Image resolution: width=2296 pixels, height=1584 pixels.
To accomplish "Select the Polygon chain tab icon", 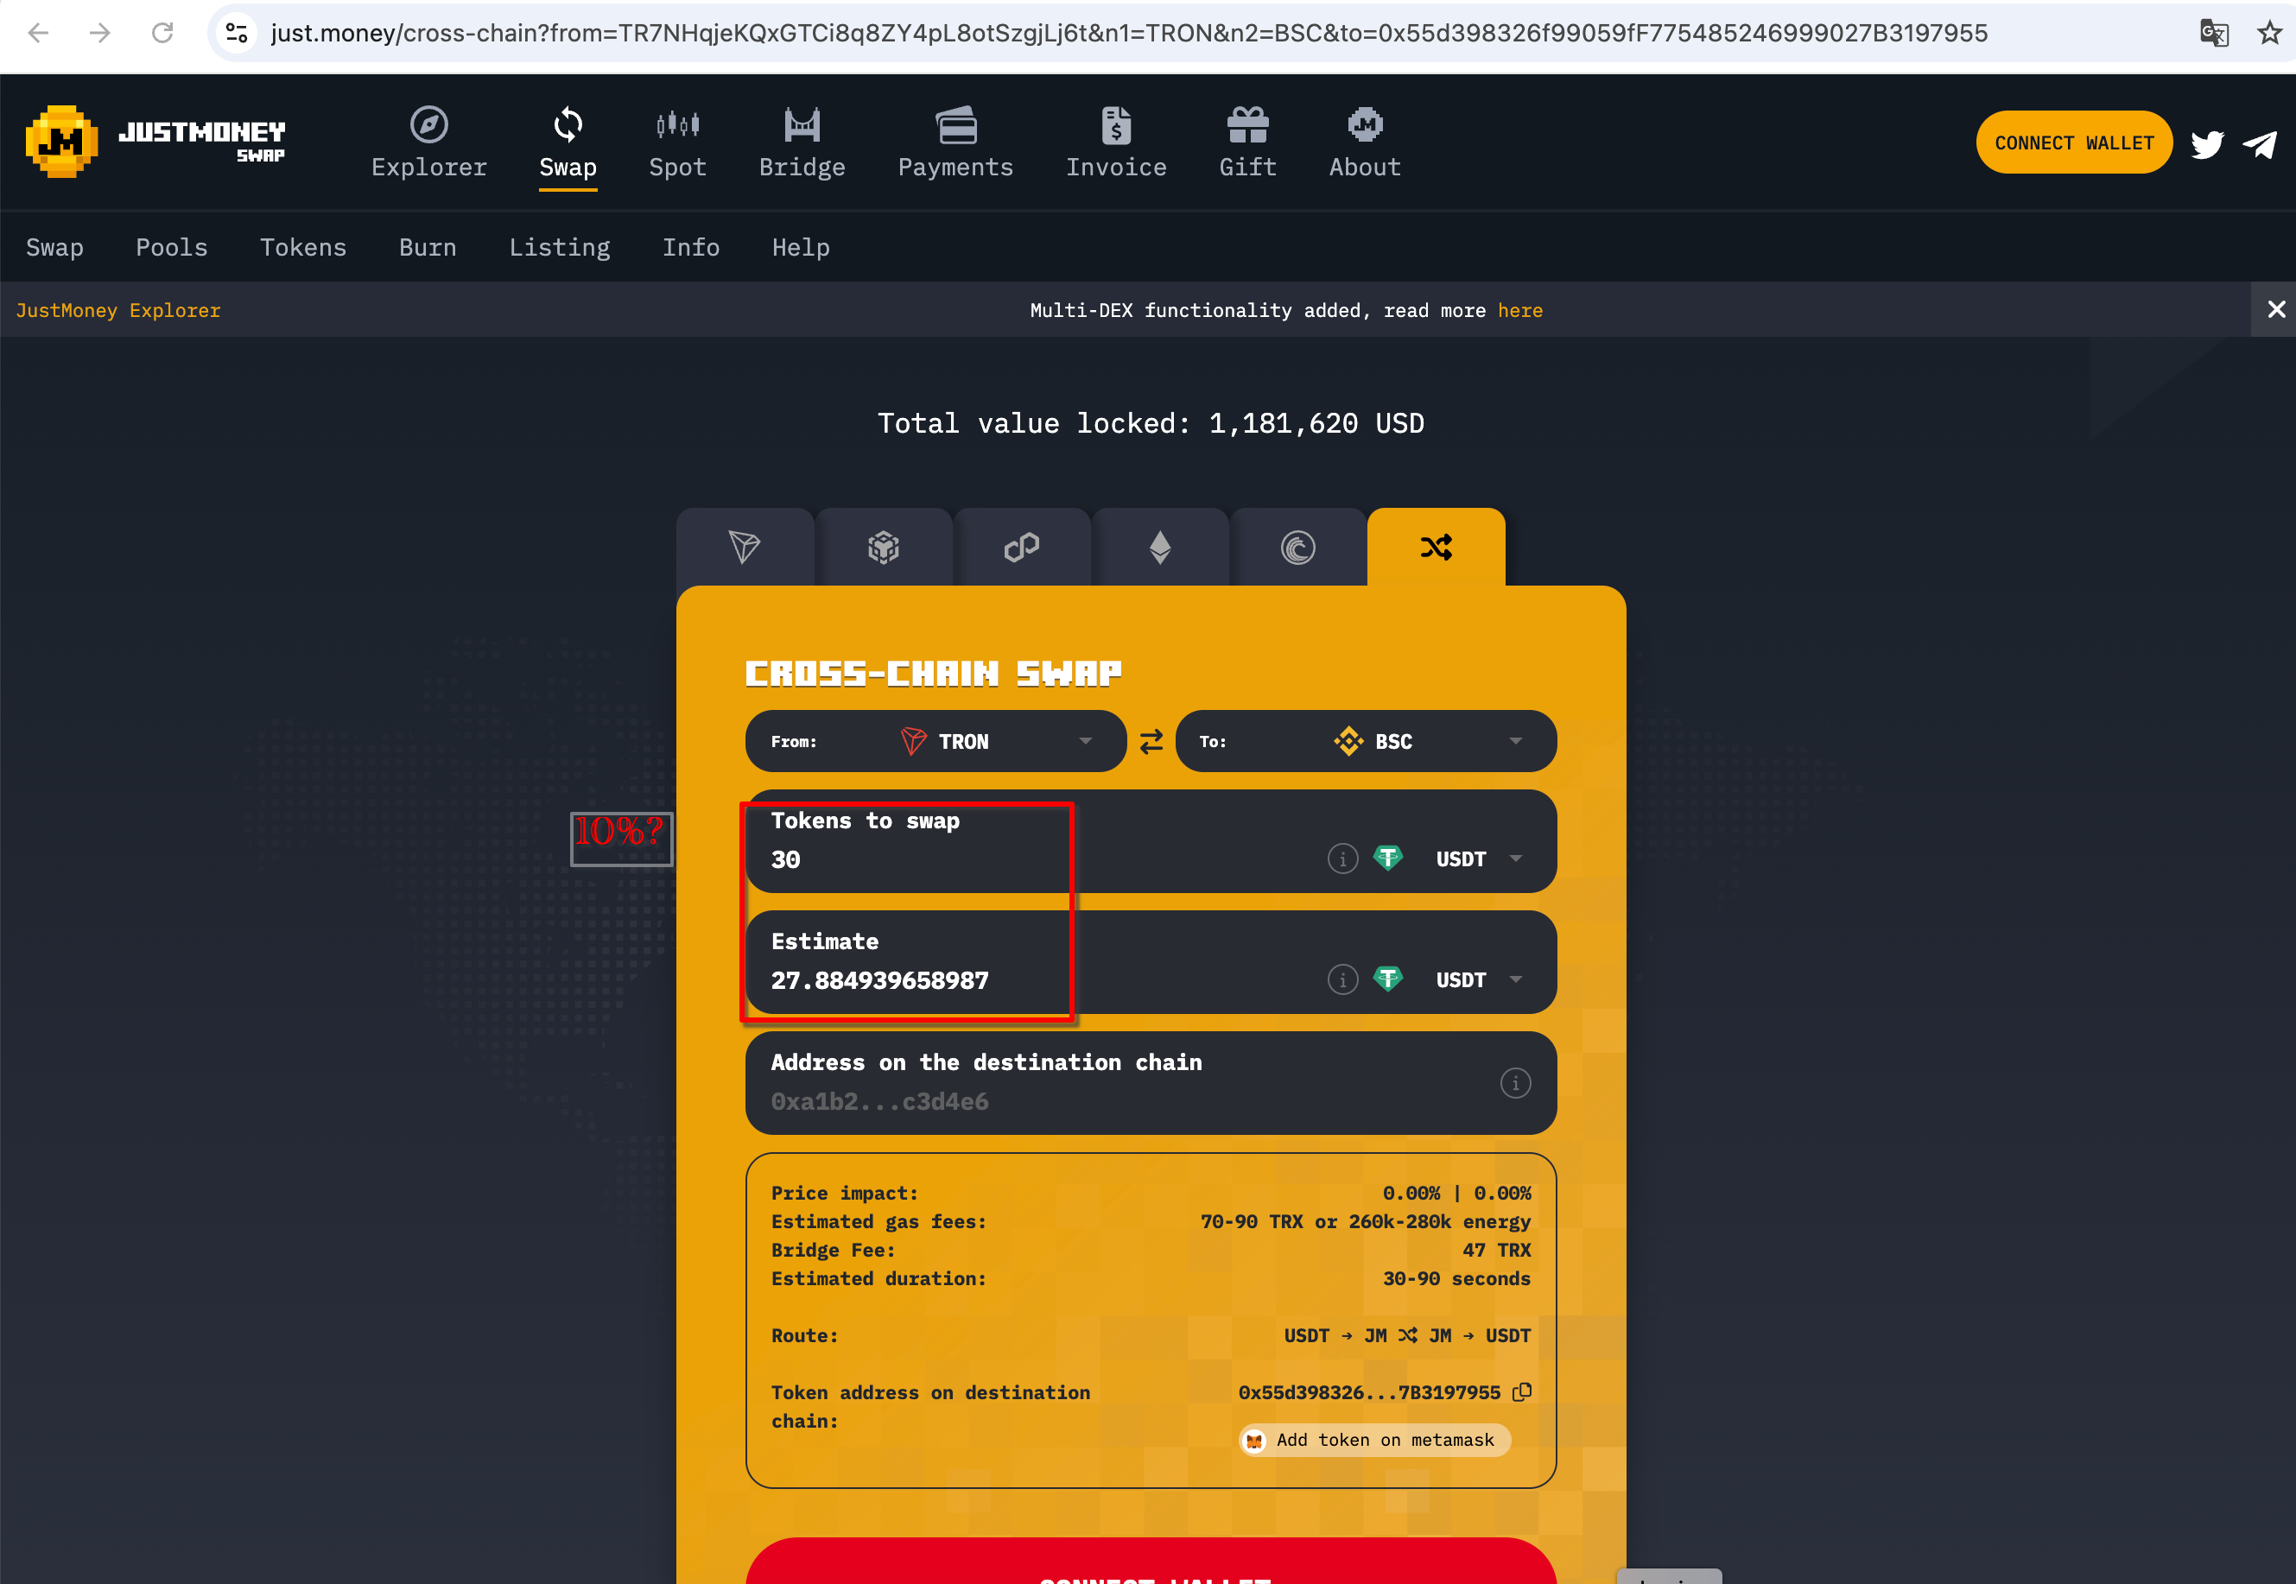I will click(1021, 547).
